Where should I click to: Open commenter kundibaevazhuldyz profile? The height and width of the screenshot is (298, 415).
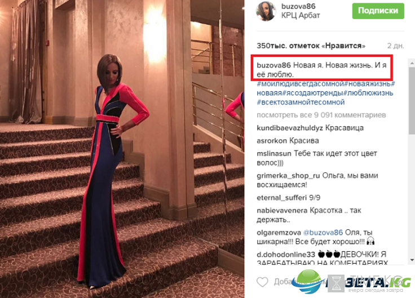290,128
